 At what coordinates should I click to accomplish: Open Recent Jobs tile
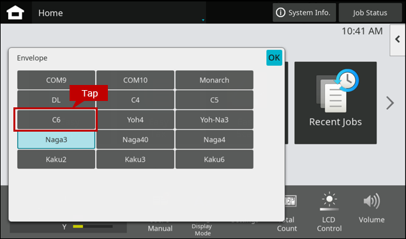[x=336, y=103]
